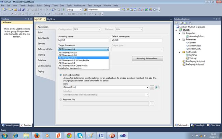
Task: Click Install other frameworks... option
Action: click(x=83, y=68)
